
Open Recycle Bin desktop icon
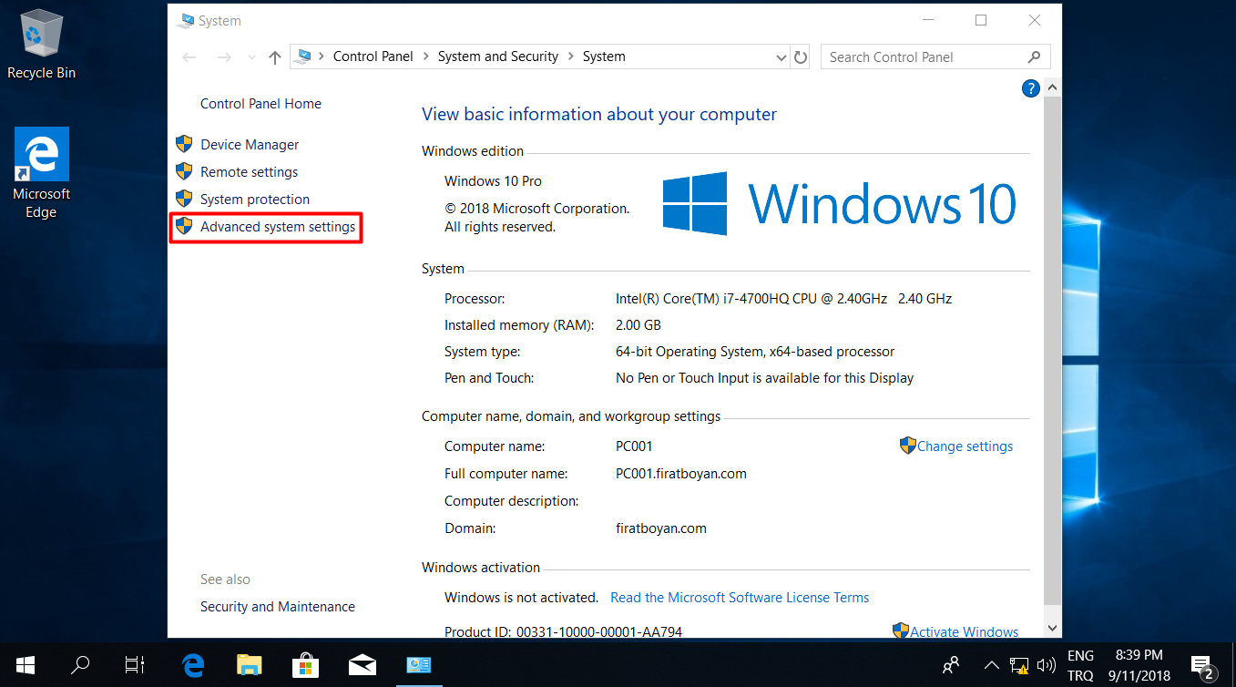pyautogui.click(x=41, y=44)
